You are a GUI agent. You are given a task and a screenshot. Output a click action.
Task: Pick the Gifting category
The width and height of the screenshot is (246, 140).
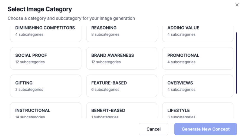click(x=46, y=86)
